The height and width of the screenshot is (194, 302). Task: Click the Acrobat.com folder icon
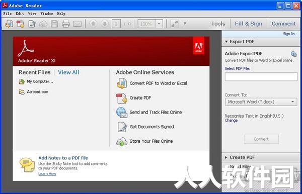pos(22,92)
